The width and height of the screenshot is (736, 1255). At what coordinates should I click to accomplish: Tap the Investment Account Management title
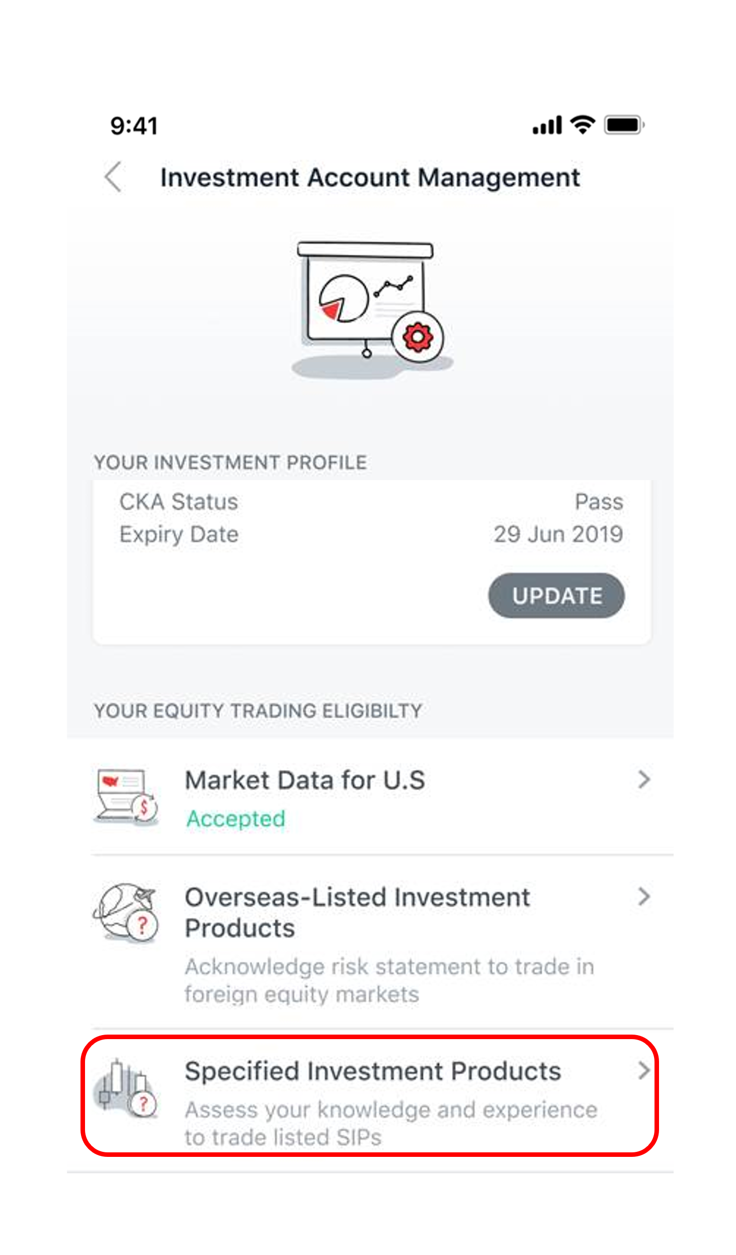coord(370,177)
